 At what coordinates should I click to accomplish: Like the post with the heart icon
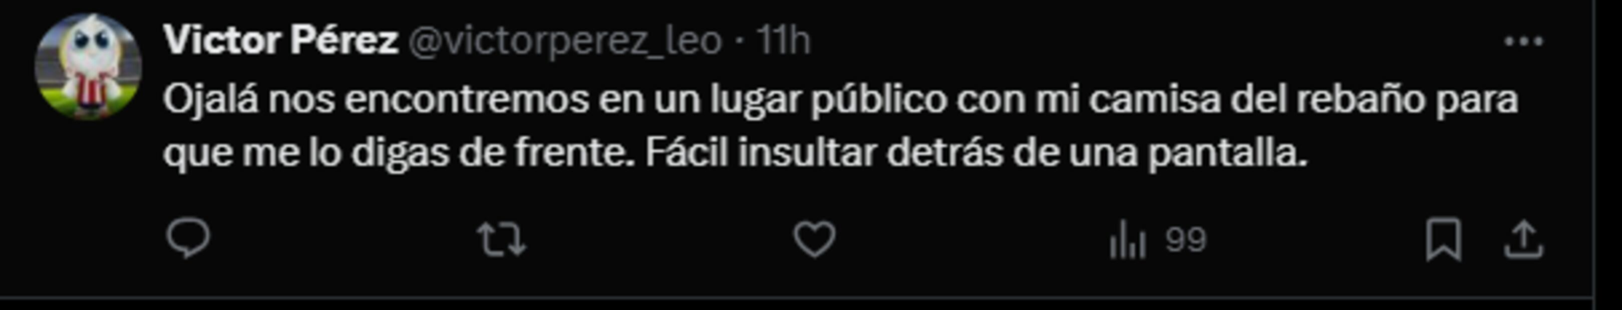click(x=814, y=239)
